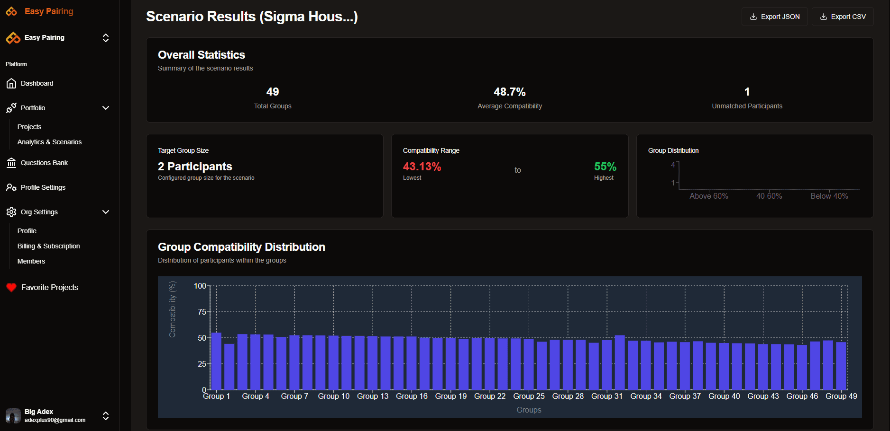Click the Export CSV button
Viewport: 890px width, 431px height.
pos(843,17)
